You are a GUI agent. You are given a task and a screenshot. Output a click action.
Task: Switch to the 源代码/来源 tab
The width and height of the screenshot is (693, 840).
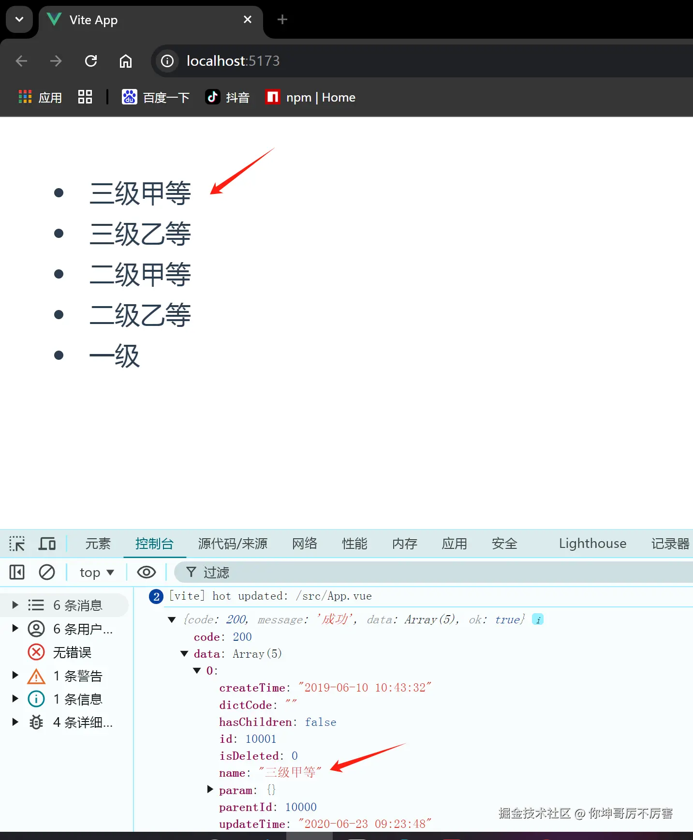233,544
